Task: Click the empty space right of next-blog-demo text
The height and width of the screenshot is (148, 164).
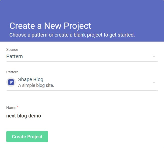Action: (x=99, y=116)
